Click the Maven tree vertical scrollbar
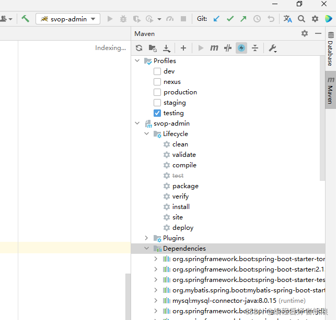The width and height of the screenshot is (336, 320). coord(322,118)
